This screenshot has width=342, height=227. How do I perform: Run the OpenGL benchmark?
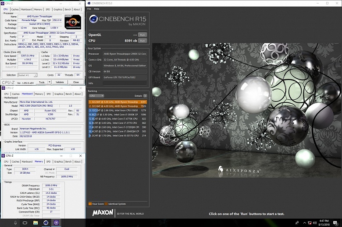click(x=142, y=34)
